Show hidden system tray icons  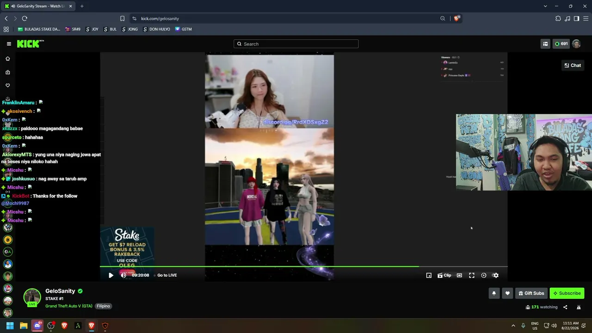click(x=513, y=326)
